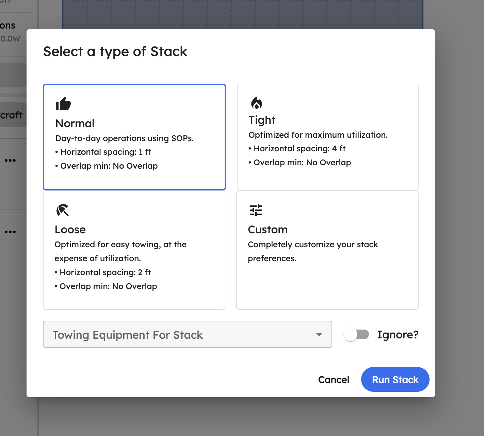Click 'Completely customize your stack preferences' description
The width and height of the screenshot is (484, 436).
click(313, 251)
